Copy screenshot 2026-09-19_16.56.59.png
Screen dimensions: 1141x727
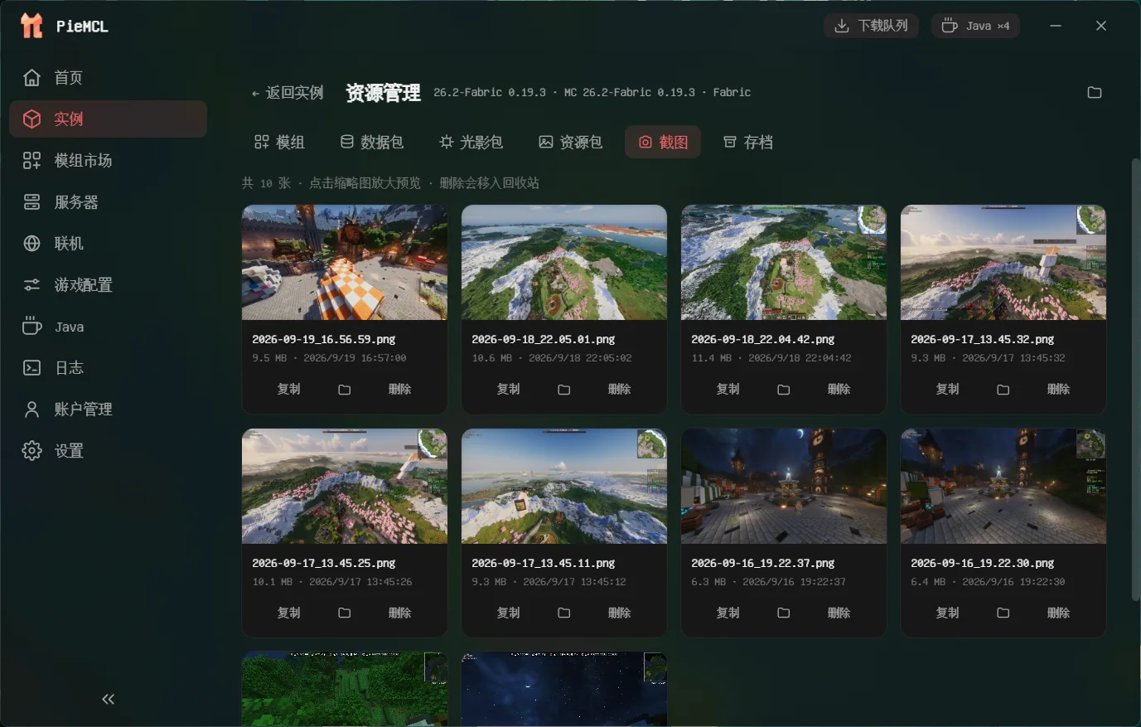(288, 389)
